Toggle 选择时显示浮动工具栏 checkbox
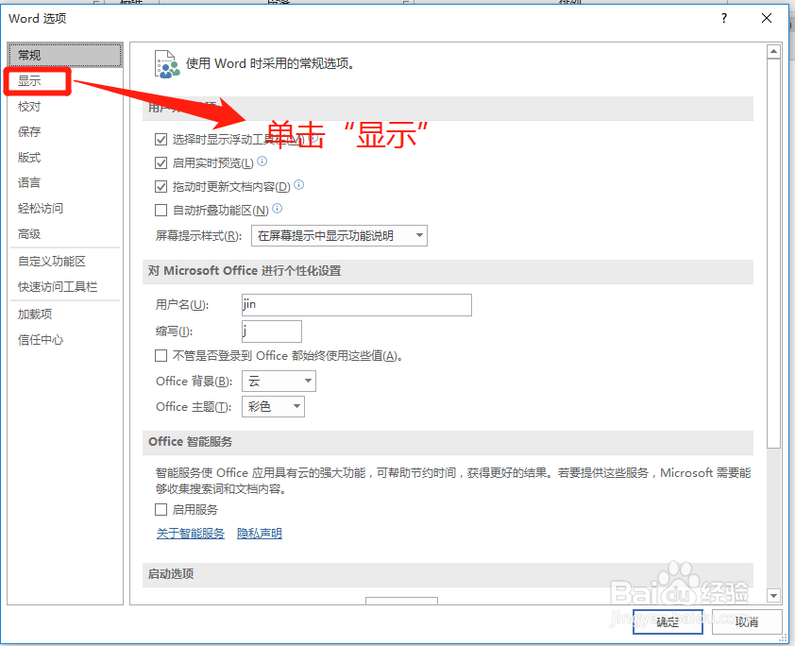Screen dimensions: 795x646 (161, 139)
